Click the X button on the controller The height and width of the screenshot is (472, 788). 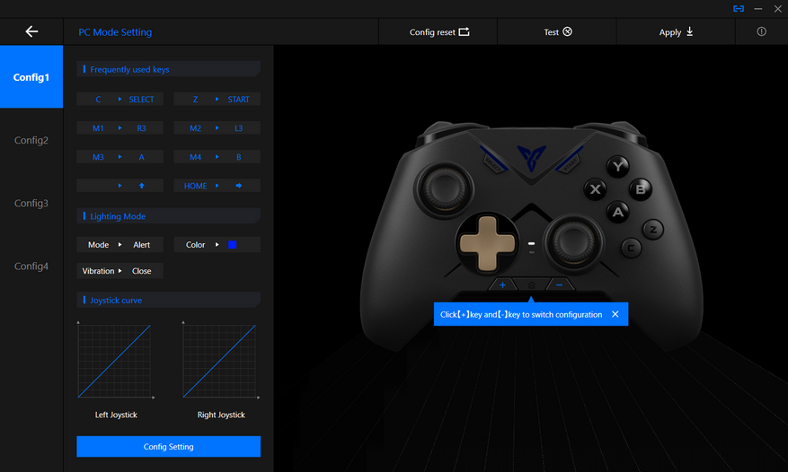595,189
